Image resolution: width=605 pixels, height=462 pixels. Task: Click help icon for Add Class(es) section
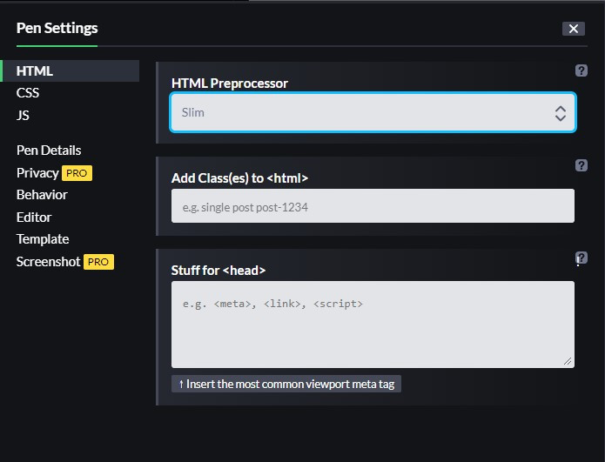(x=581, y=166)
